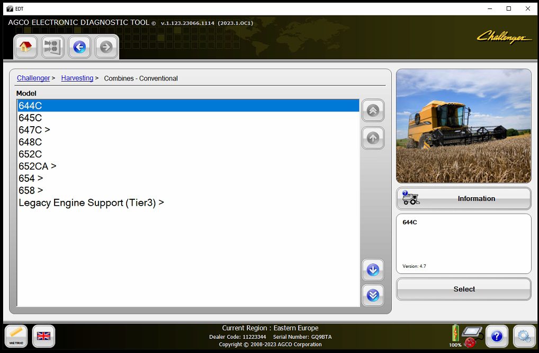
Task: Click the blue back navigation arrow
Action: pyautogui.click(x=79, y=47)
